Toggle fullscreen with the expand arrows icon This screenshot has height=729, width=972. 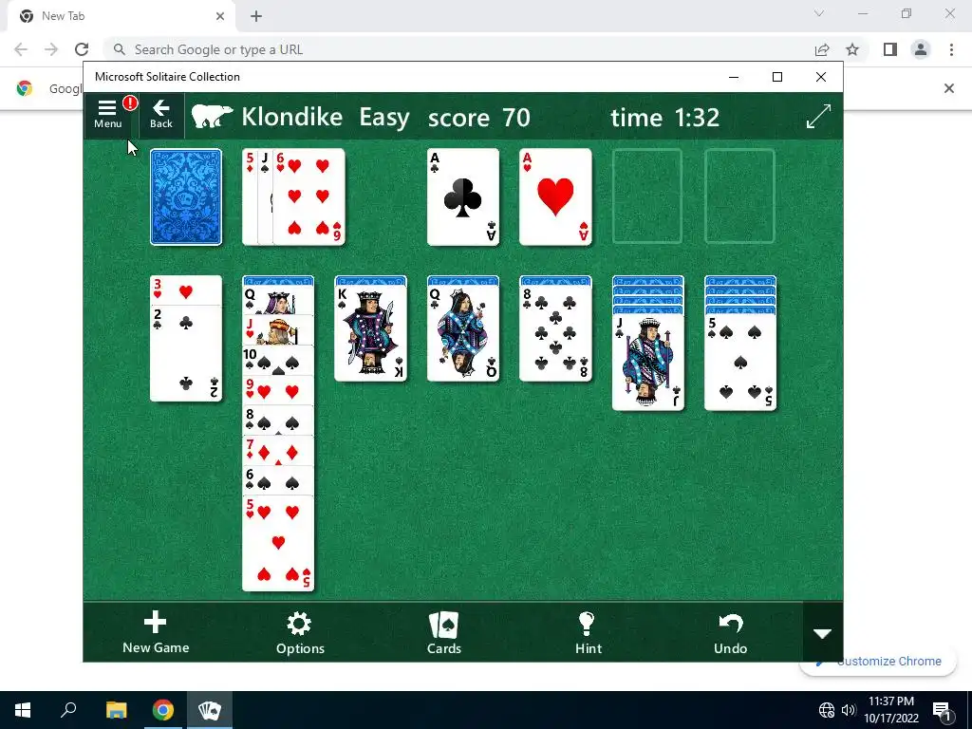[818, 117]
